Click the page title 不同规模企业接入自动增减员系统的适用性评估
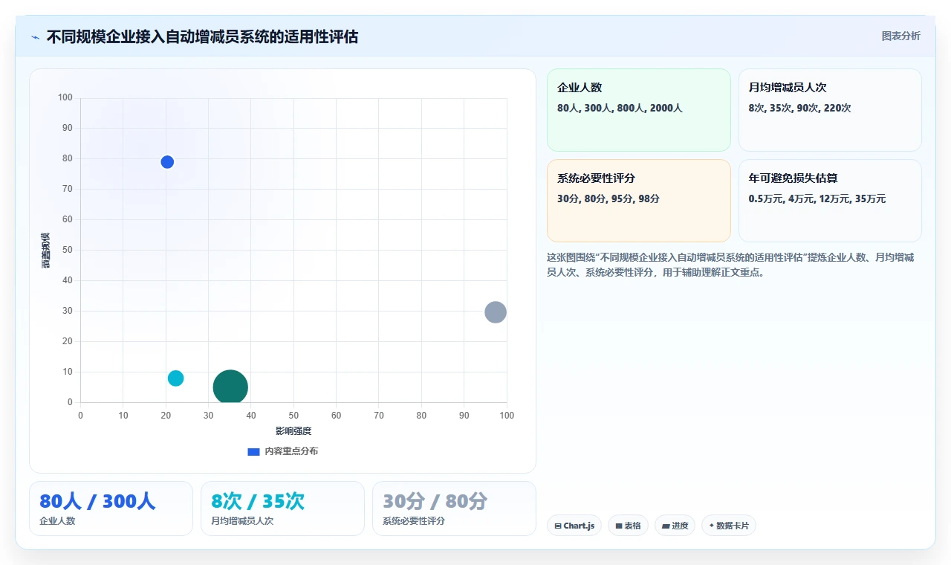Viewport: 951px width, 565px height. coord(202,36)
